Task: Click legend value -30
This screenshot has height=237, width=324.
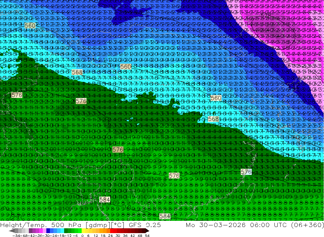Action: (x=46, y=236)
